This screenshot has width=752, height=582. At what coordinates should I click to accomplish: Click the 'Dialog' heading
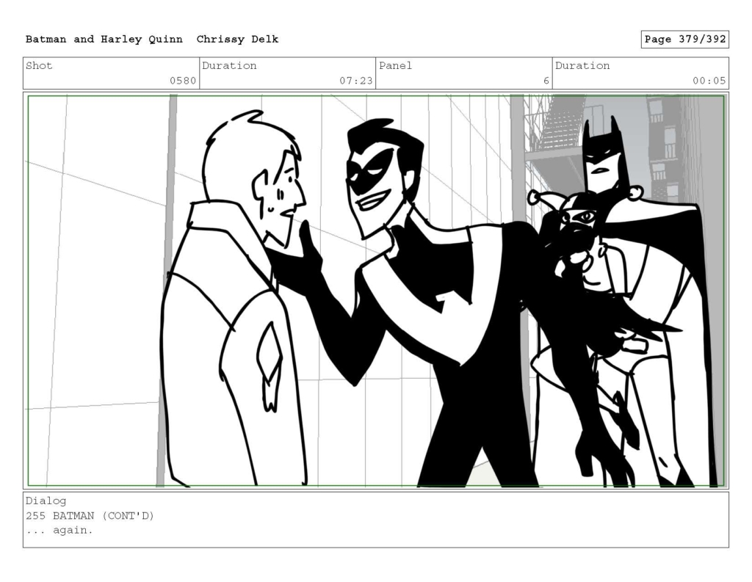point(46,501)
